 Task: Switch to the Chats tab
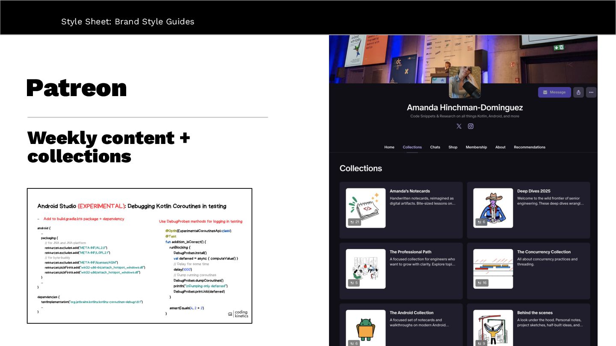[x=435, y=147]
